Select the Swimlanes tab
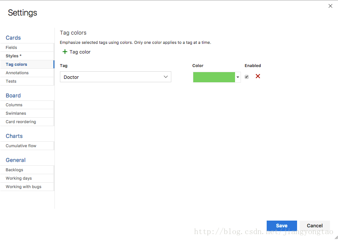Image resolution: width=338 pixels, height=240 pixels. (x=27, y=113)
